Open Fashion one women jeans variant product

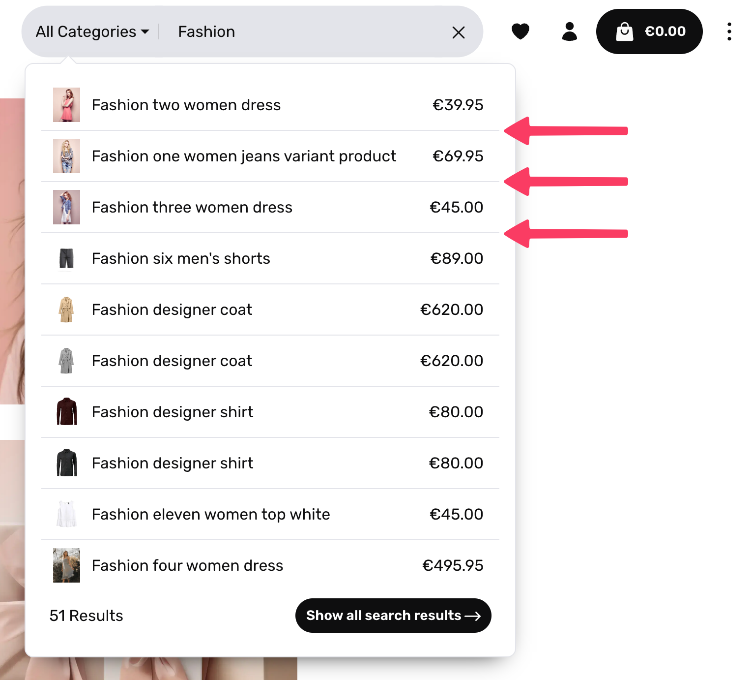click(x=243, y=156)
